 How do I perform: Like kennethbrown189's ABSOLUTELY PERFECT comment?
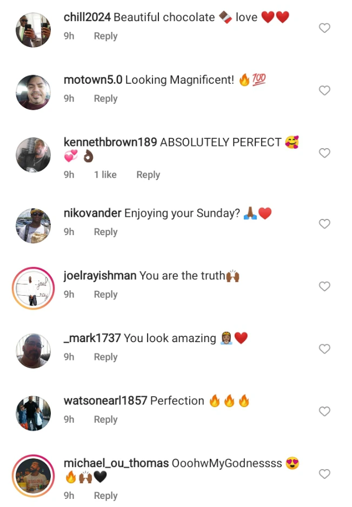pyautogui.click(x=324, y=154)
